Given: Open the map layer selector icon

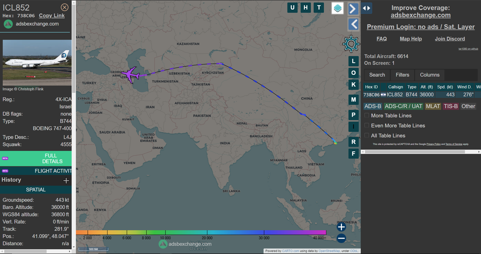Looking at the screenshot, I should pos(337,8).
